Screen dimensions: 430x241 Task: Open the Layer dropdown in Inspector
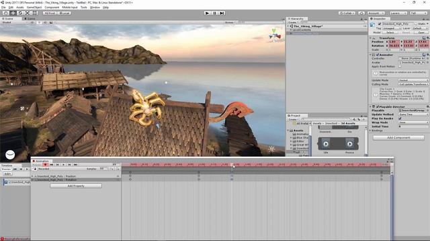420,28
